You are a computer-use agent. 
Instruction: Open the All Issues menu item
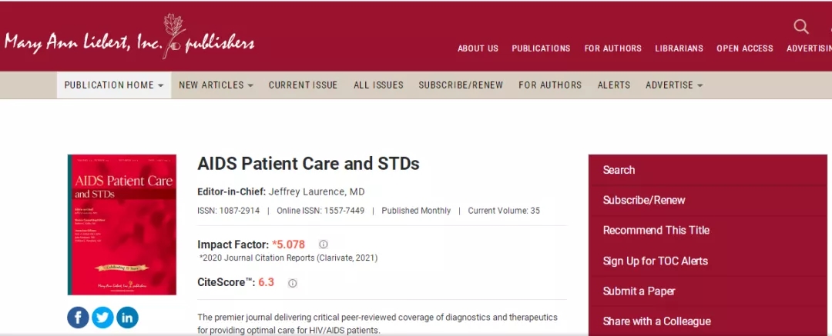pyautogui.click(x=378, y=85)
